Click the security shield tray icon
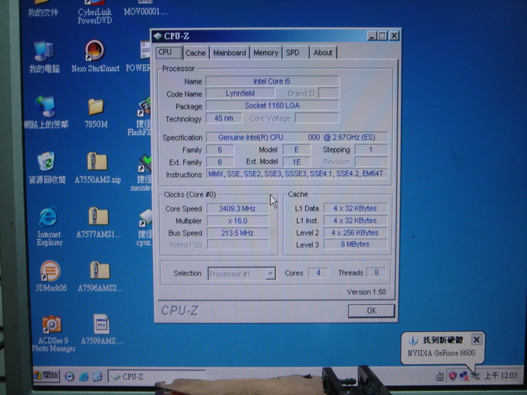527x395 pixels. 453,376
